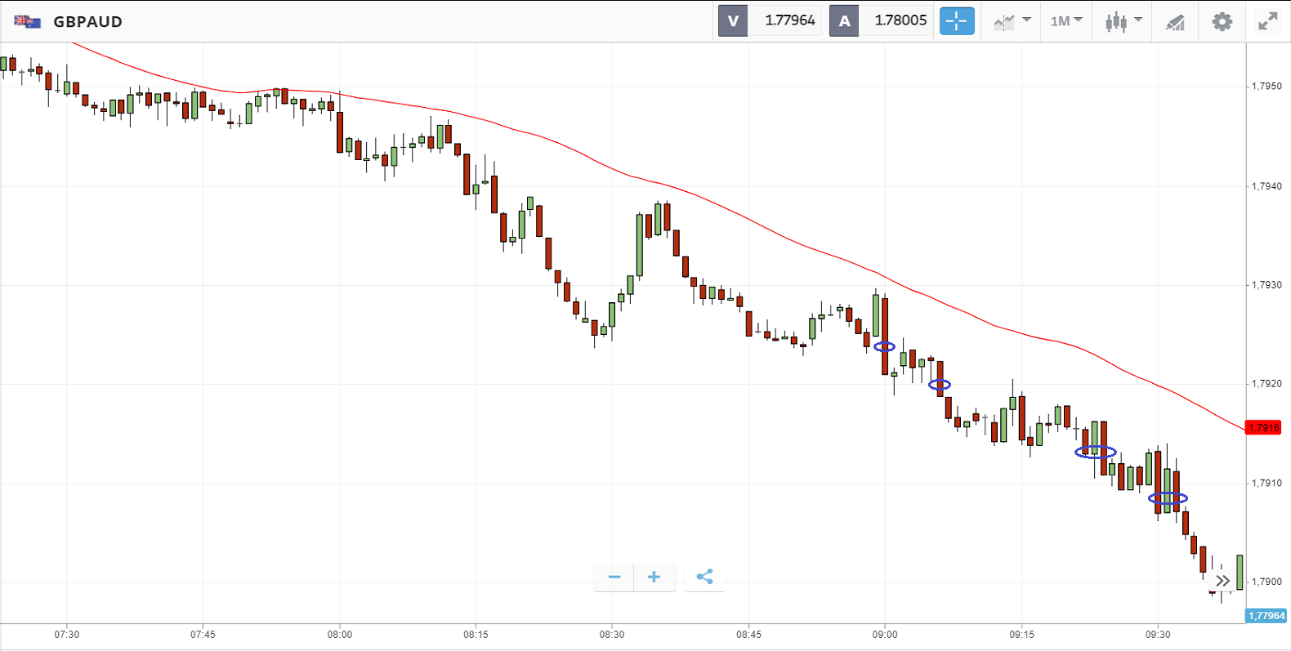Select the drawing tools pencil icon
The image size is (1291, 651).
pos(1175,22)
